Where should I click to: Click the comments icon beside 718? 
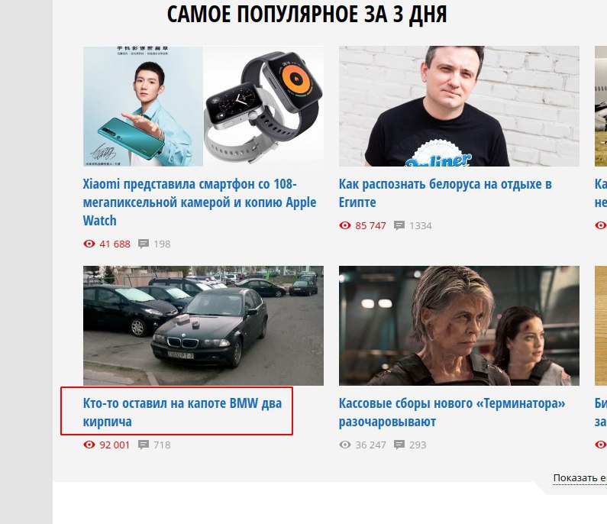pyautogui.click(x=144, y=445)
